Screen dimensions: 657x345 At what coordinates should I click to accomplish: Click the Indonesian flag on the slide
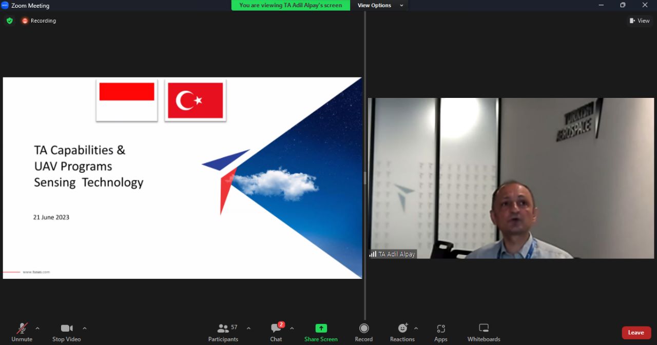(127, 100)
